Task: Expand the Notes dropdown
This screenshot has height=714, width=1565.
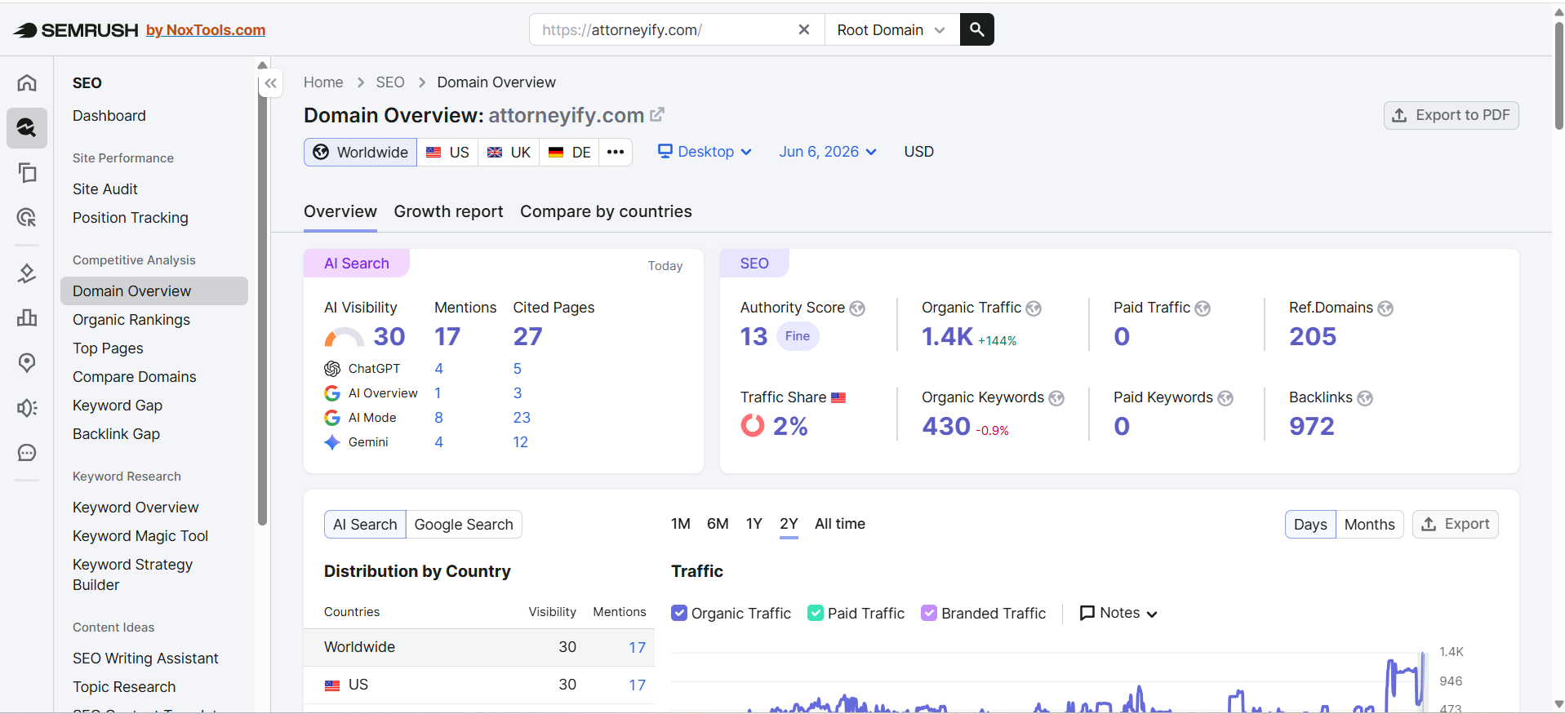Action: [1118, 613]
